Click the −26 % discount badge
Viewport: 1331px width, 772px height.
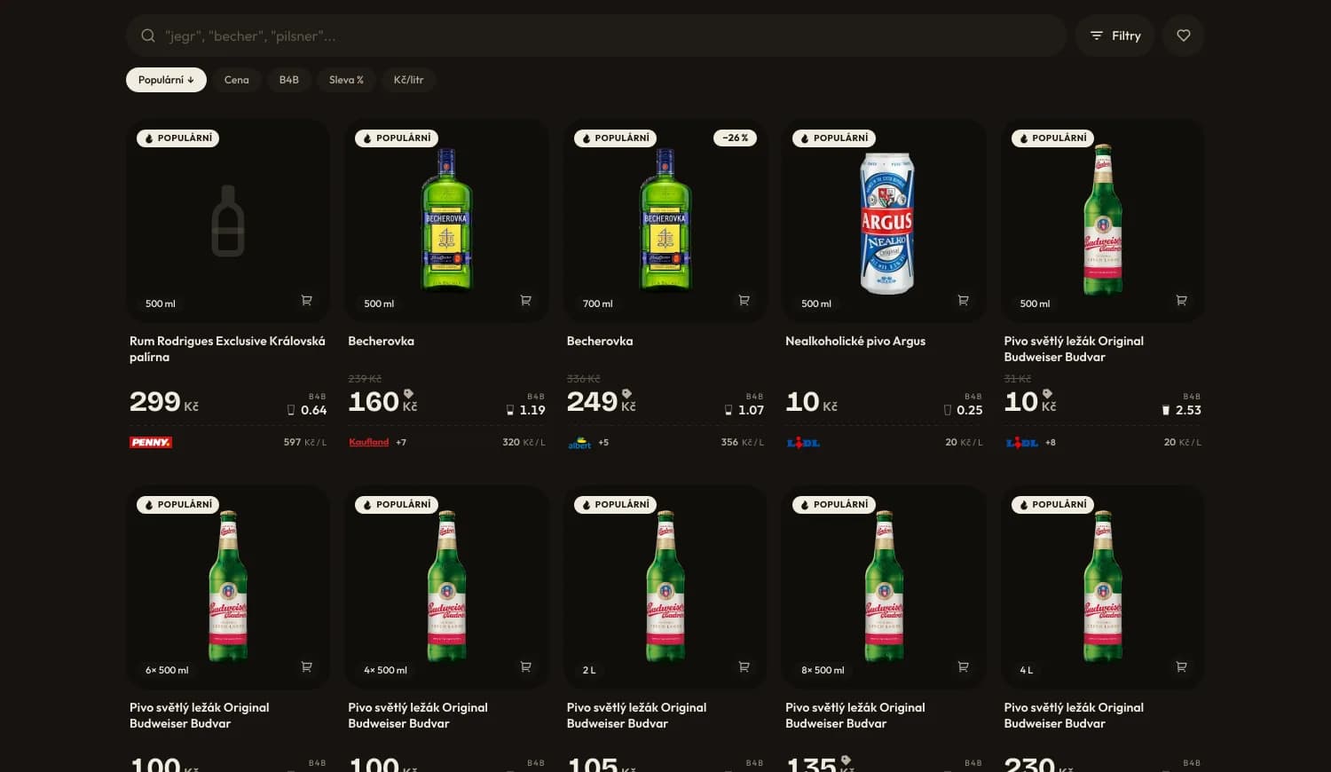point(735,138)
